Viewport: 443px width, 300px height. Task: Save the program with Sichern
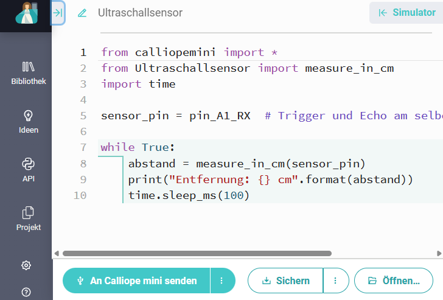(285, 281)
